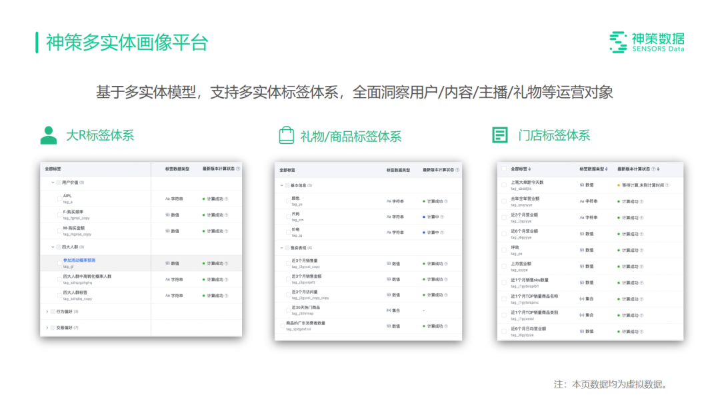Click the gift bag icon beside 礼物/商品标签体系
This screenshot has width=720, height=405.
[288, 133]
